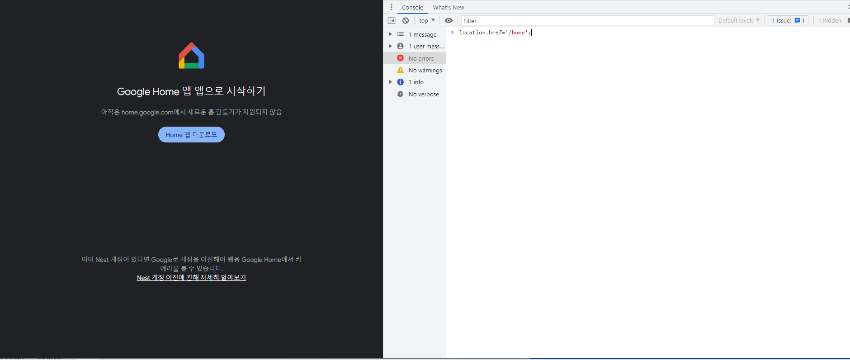
Task: Click the Google Home logo
Action: point(191,56)
